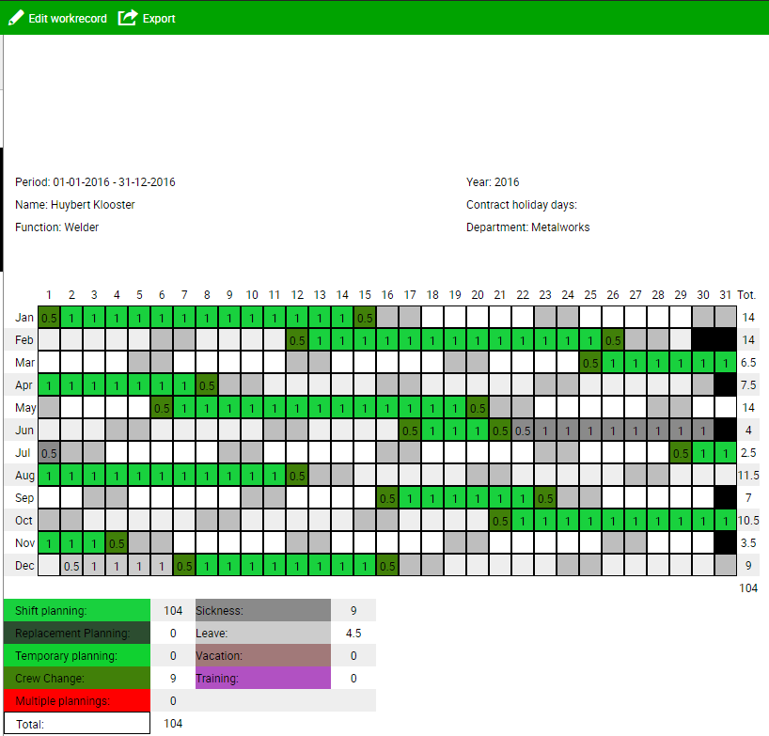This screenshot has width=769, height=736.
Task: Open the Edit workrecord text button
Action: pos(68,19)
